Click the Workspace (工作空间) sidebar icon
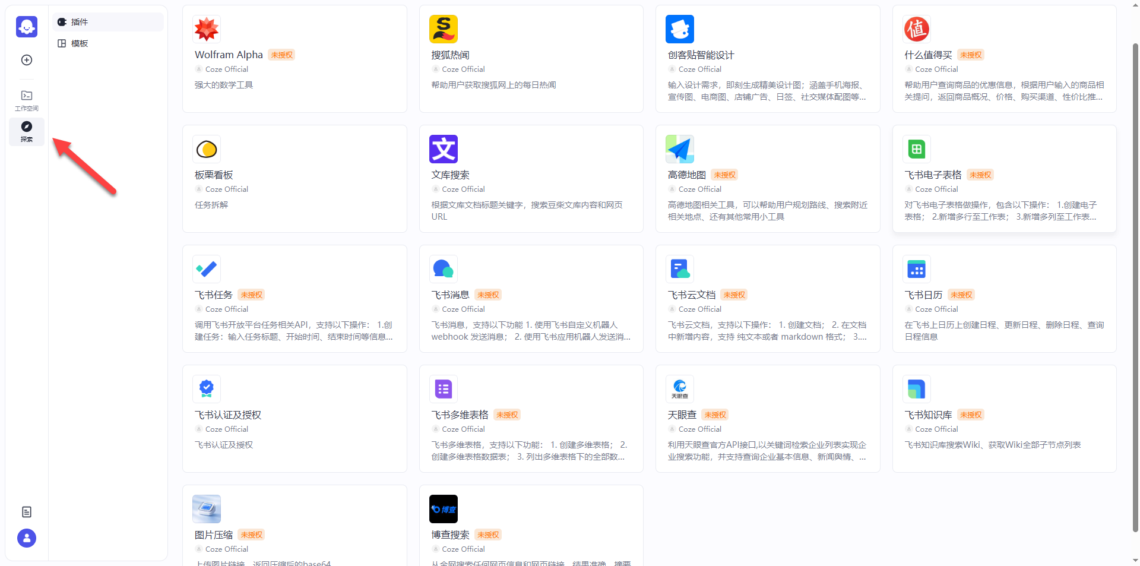 [x=26, y=99]
